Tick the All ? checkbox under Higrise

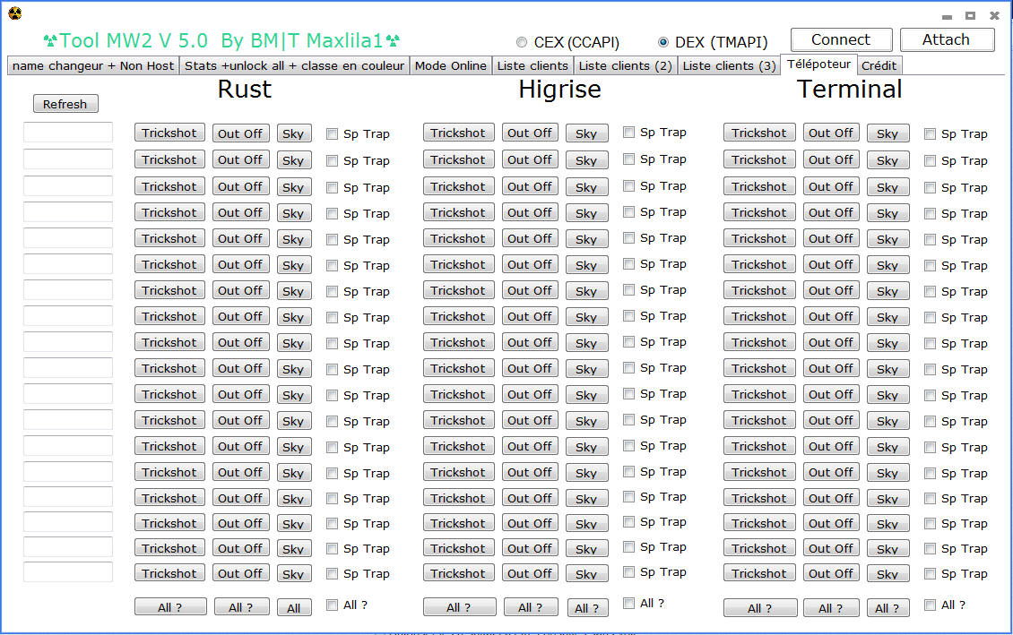pyautogui.click(x=628, y=604)
